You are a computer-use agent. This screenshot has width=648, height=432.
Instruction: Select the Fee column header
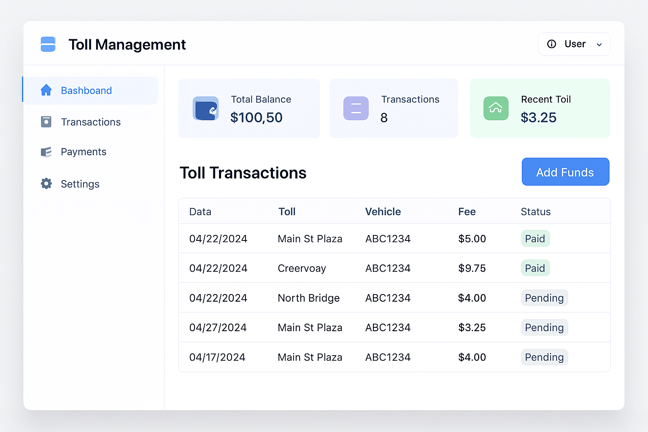pyautogui.click(x=467, y=211)
